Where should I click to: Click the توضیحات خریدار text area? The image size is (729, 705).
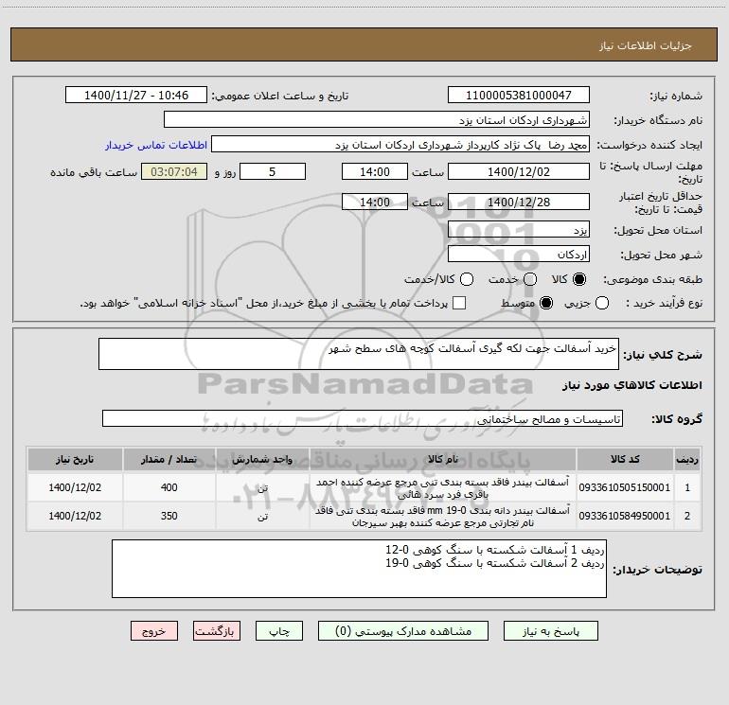359,569
